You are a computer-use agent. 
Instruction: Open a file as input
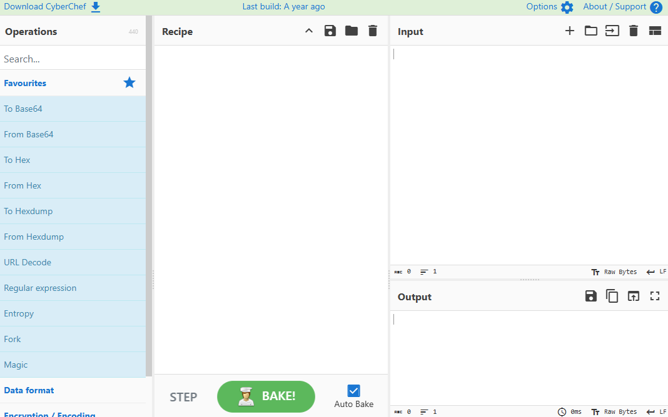point(612,31)
